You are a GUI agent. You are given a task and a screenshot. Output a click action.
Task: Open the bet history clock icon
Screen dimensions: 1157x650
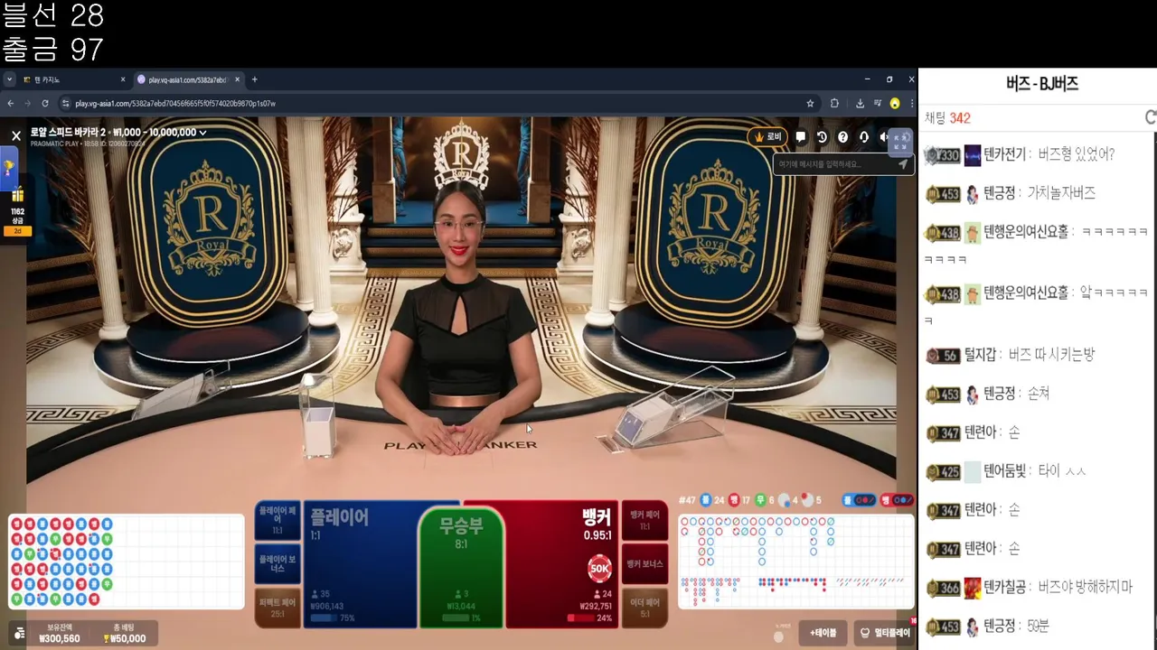(x=822, y=137)
